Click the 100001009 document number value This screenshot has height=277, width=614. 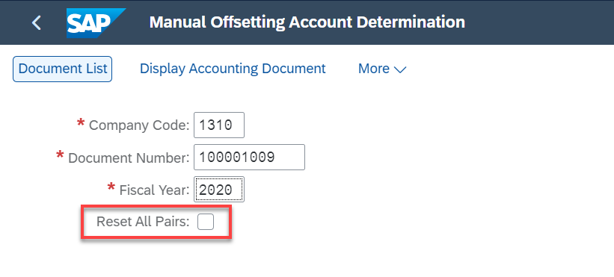[x=236, y=158]
